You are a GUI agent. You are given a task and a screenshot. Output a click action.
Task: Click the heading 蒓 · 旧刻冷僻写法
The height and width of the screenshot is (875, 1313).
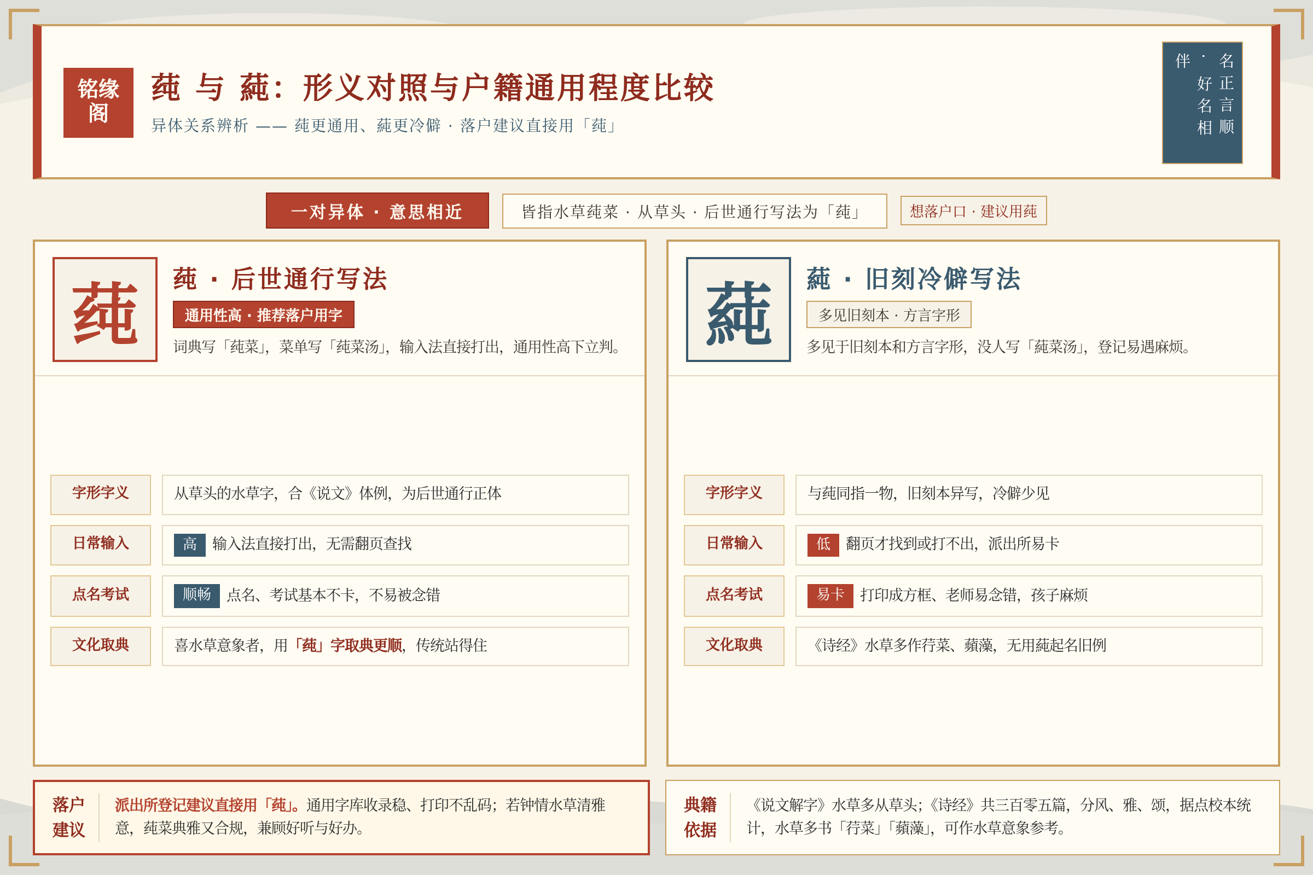tap(913, 279)
